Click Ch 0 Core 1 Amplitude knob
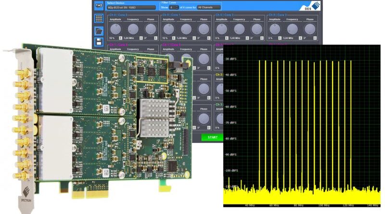This screenshot has height=214, width=385. (x=168, y=28)
